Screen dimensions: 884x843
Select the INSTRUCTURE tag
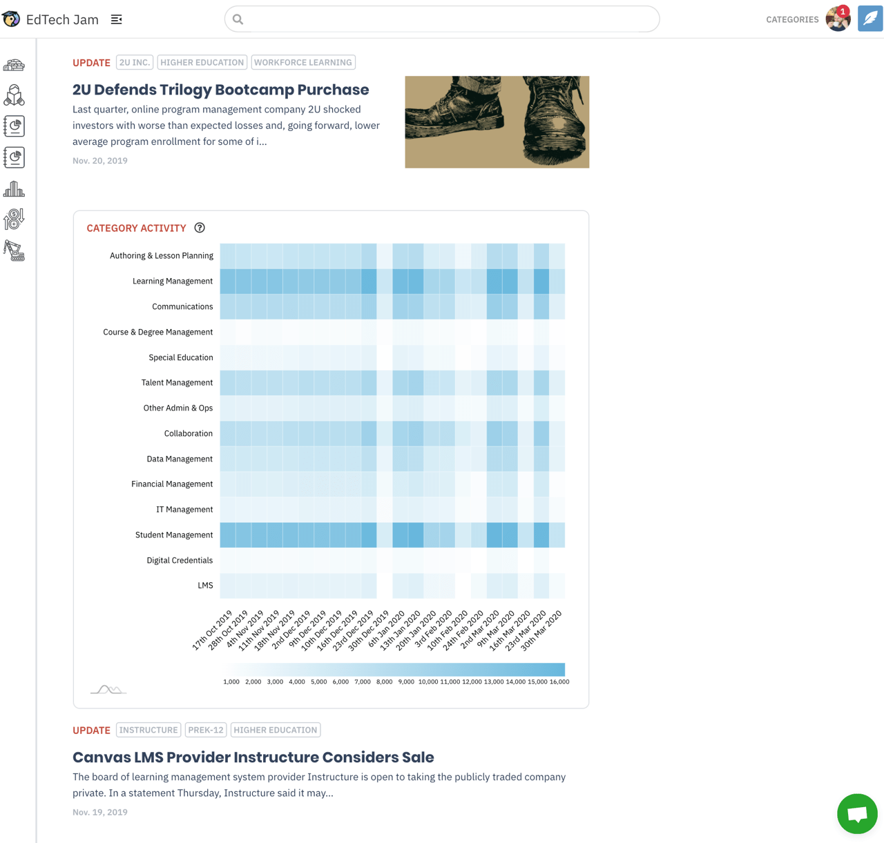coord(148,730)
